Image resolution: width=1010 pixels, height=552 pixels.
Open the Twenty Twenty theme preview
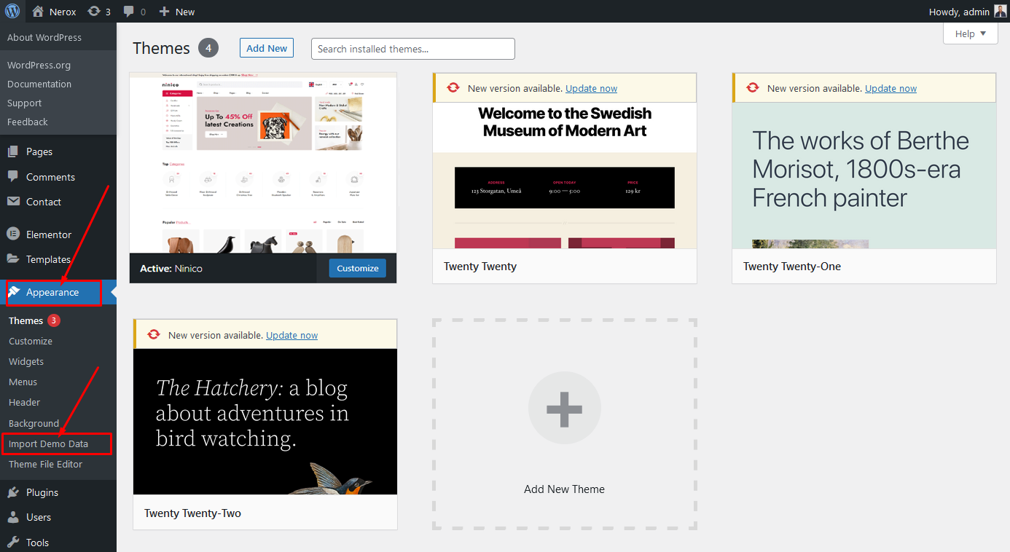pos(565,176)
